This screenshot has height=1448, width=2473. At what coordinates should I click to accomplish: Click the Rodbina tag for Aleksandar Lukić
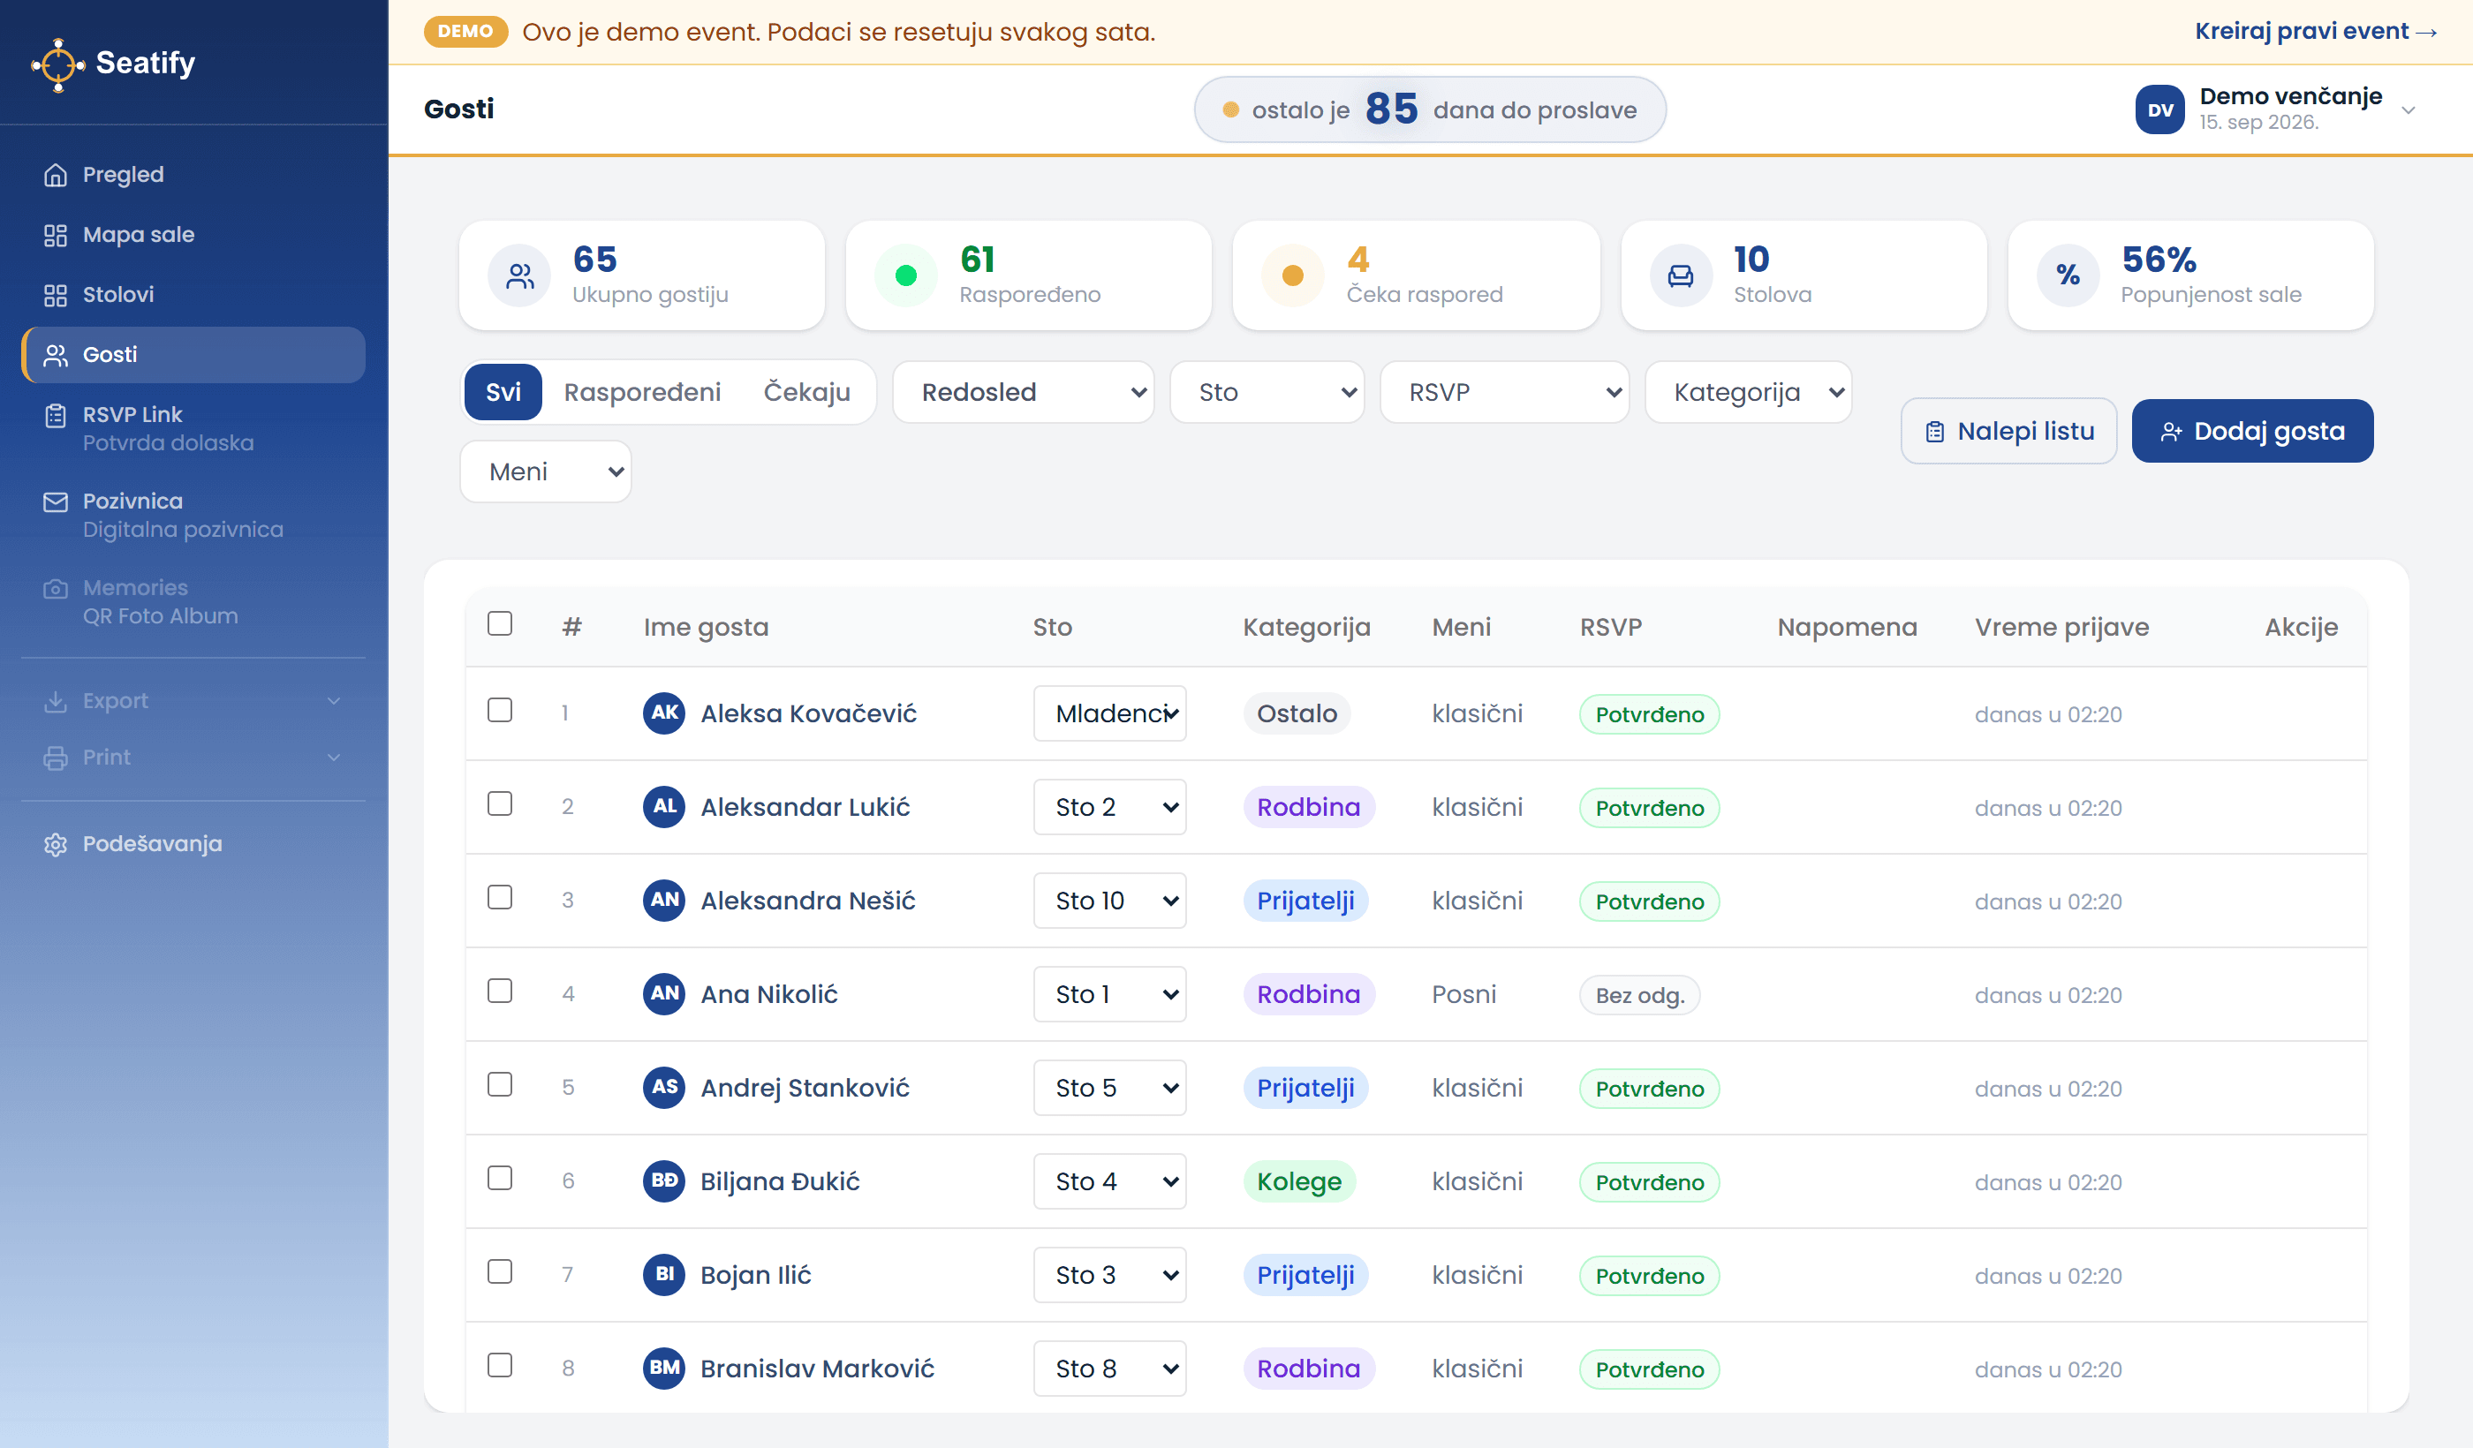point(1308,807)
